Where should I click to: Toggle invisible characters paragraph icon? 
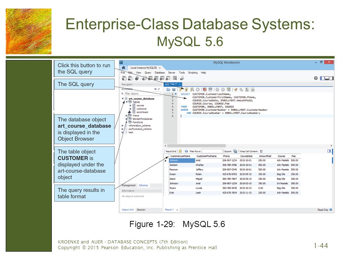coord(247,90)
